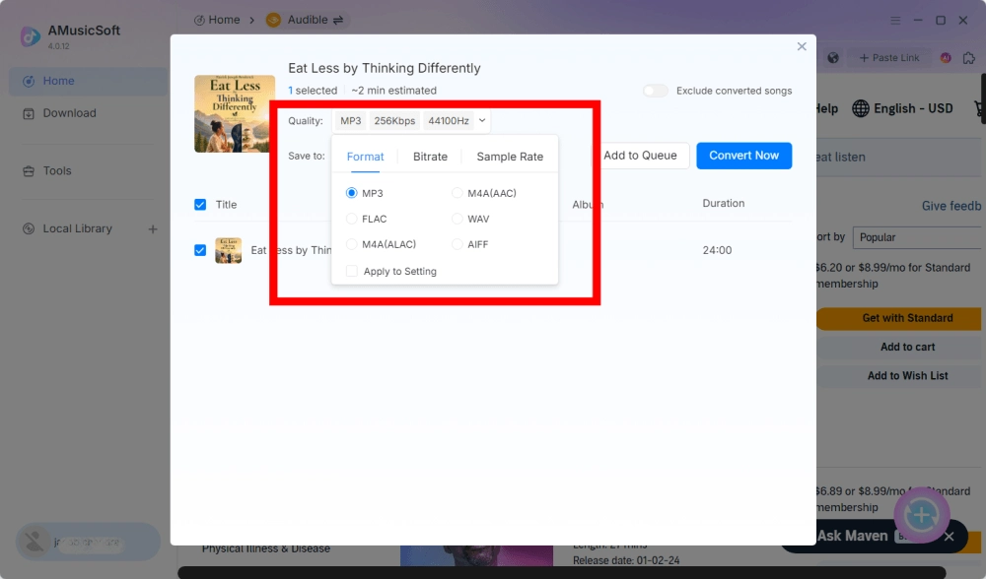Click Add to Wish List button
The image size is (986, 579).
coord(900,375)
